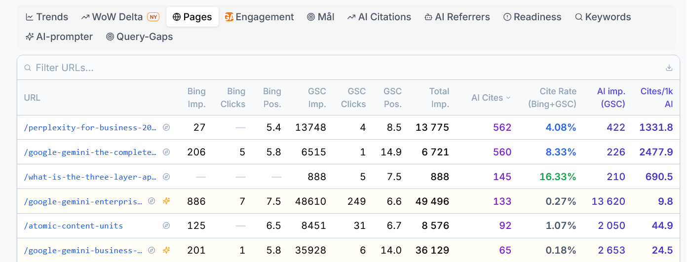Sort by GSC Imp. column header

click(x=317, y=98)
